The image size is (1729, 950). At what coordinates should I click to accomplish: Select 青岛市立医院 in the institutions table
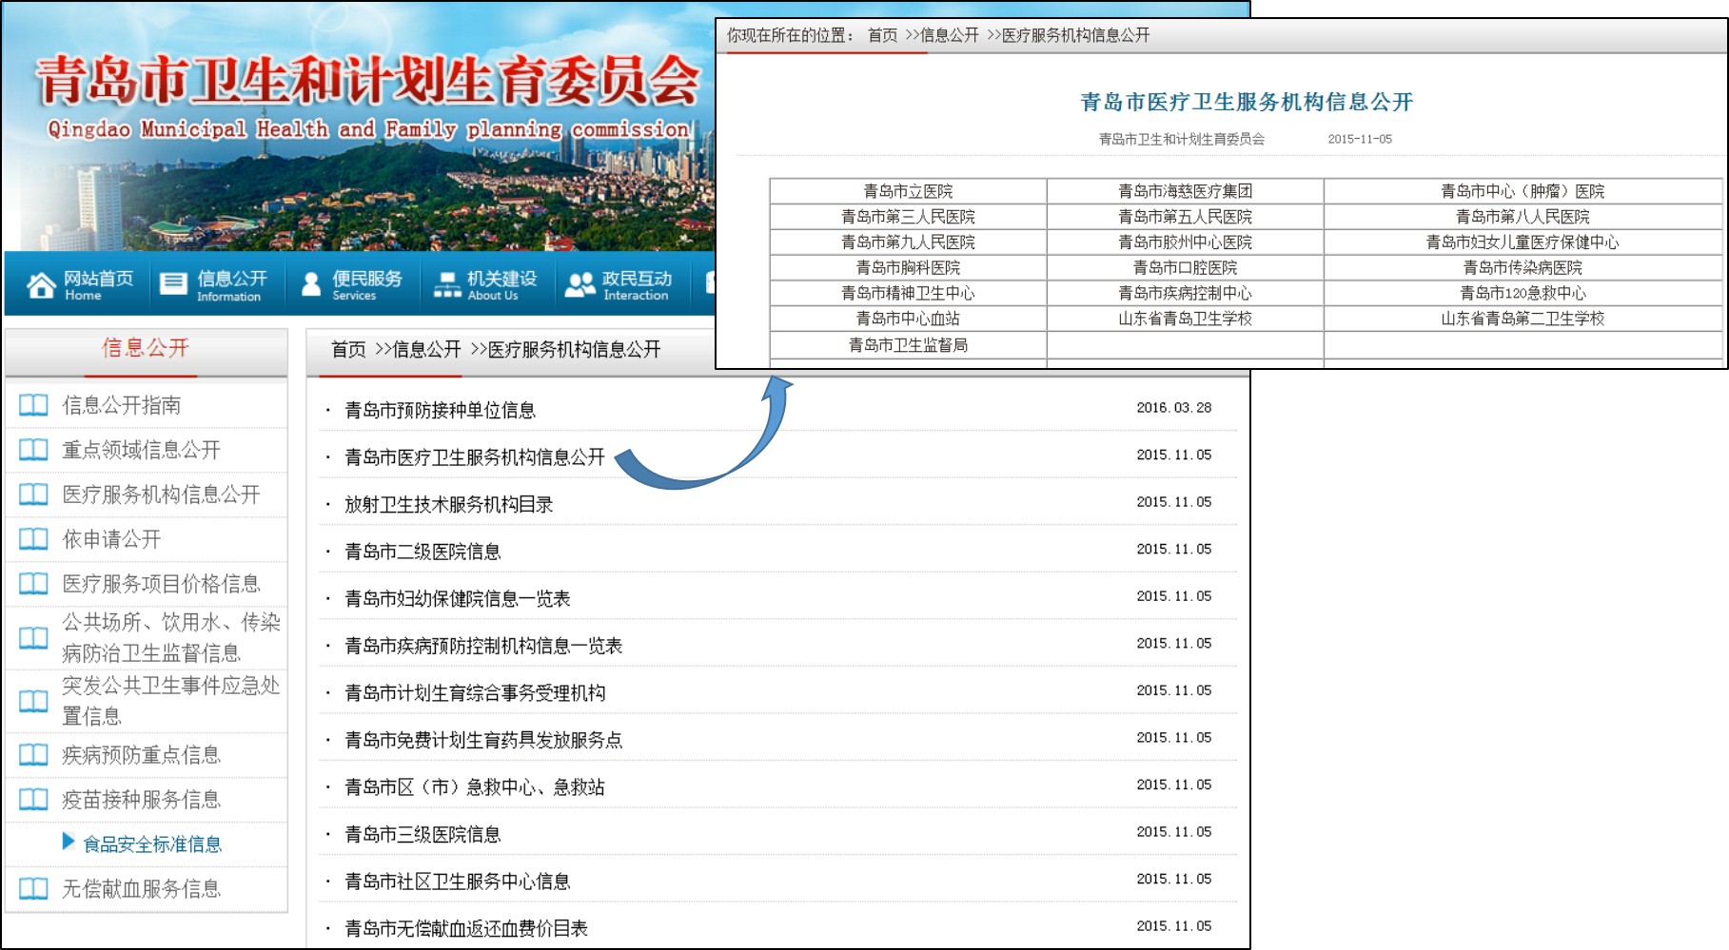point(907,192)
